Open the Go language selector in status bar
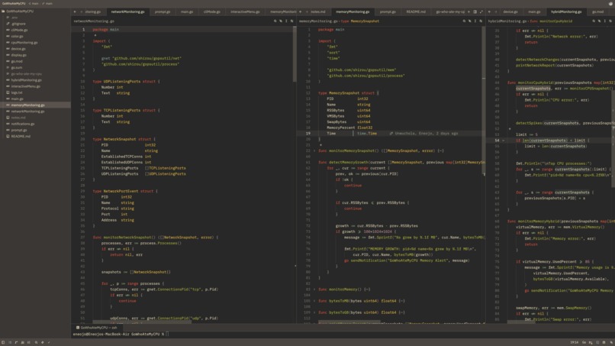This screenshot has width=615, height=346. [584, 342]
